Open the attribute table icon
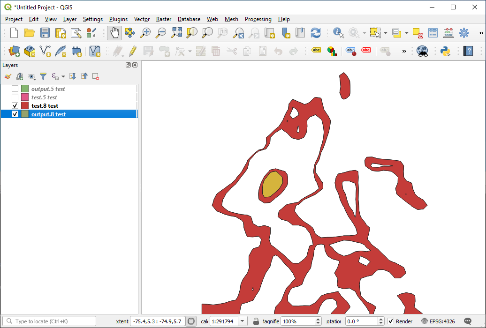The image size is (486, 328). [433, 33]
